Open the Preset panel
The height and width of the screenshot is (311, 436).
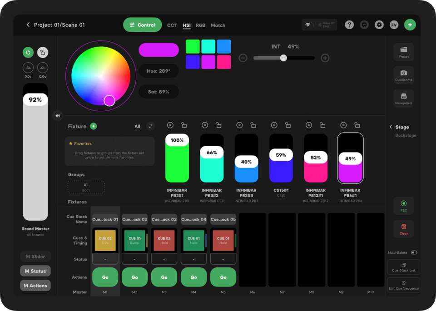[403, 51]
